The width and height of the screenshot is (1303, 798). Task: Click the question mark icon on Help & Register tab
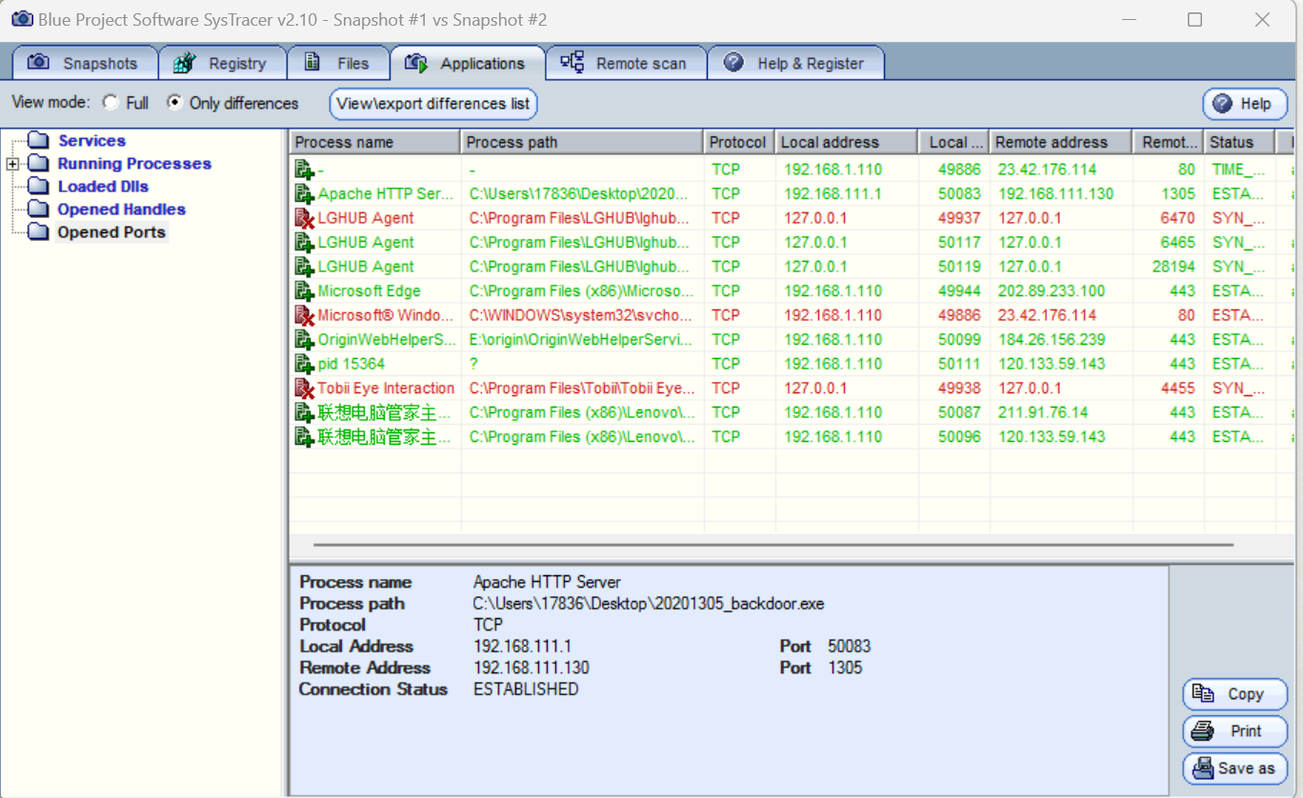pyautogui.click(x=733, y=63)
